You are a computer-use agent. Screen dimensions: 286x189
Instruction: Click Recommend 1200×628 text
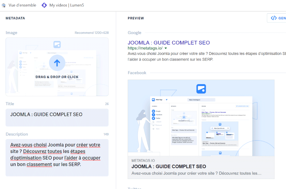92,33
